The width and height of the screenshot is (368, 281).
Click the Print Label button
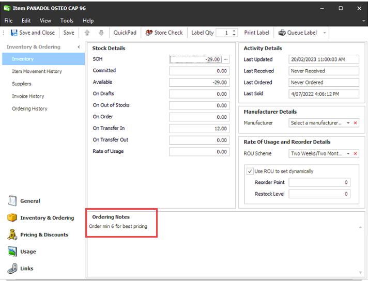point(256,33)
